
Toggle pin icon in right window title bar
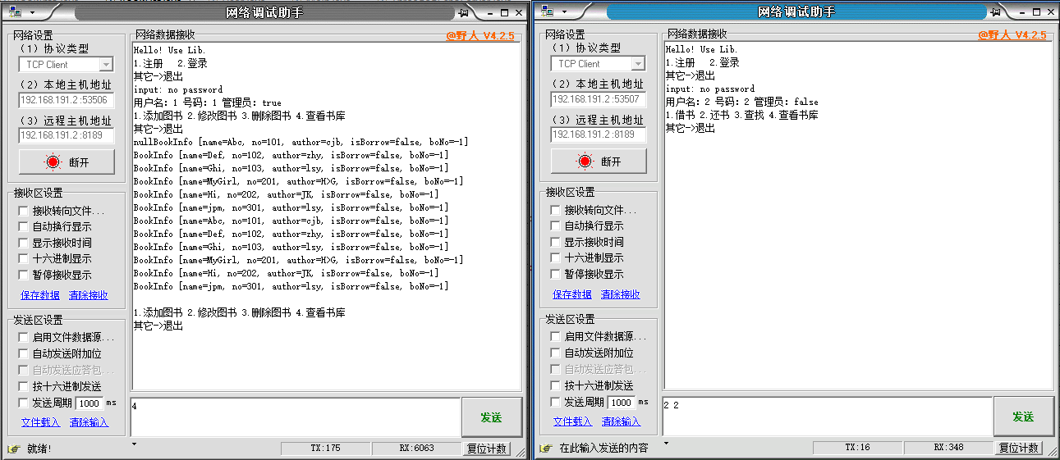(996, 11)
